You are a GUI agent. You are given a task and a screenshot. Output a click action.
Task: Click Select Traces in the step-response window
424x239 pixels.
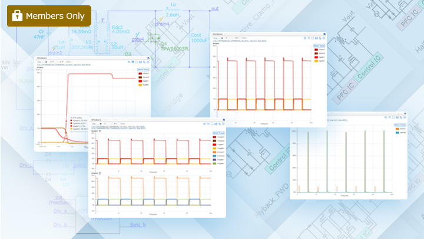coord(143,70)
